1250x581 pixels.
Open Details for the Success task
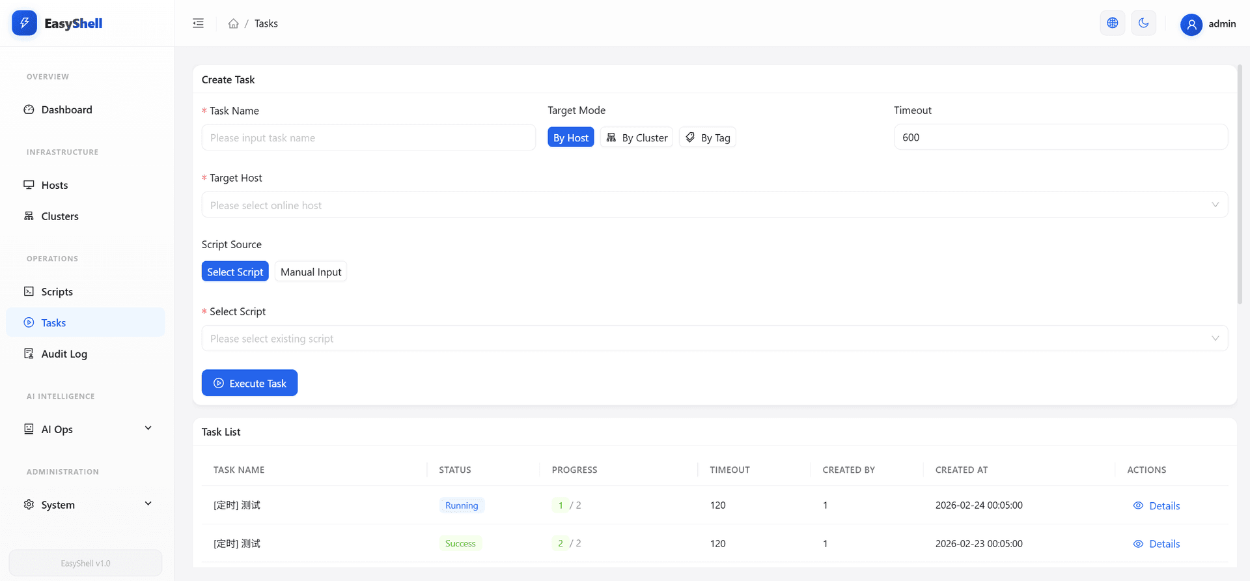(x=1156, y=544)
